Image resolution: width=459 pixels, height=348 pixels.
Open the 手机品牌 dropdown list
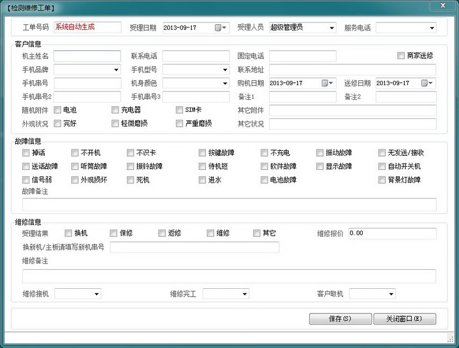pyautogui.click(x=116, y=70)
